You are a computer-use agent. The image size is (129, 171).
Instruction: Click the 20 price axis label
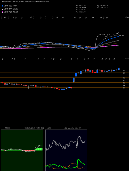(124, 73)
